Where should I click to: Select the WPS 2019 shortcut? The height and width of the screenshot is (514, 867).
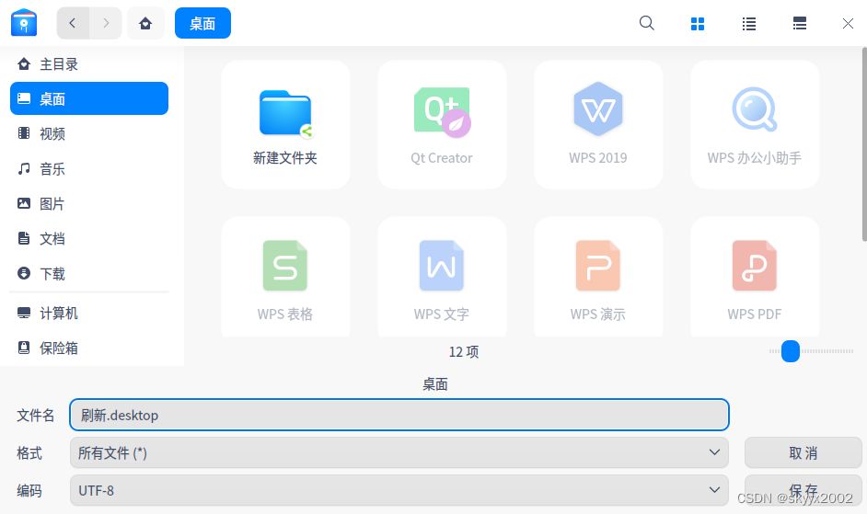coord(598,125)
